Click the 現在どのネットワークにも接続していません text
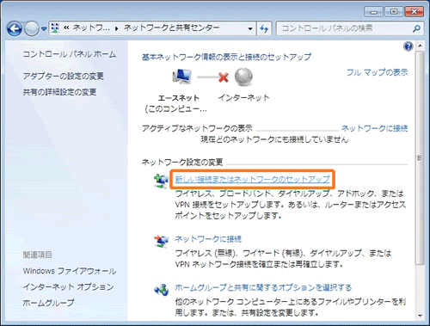Image resolution: width=430 pixels, height=326 pixels. coord(274,139)
